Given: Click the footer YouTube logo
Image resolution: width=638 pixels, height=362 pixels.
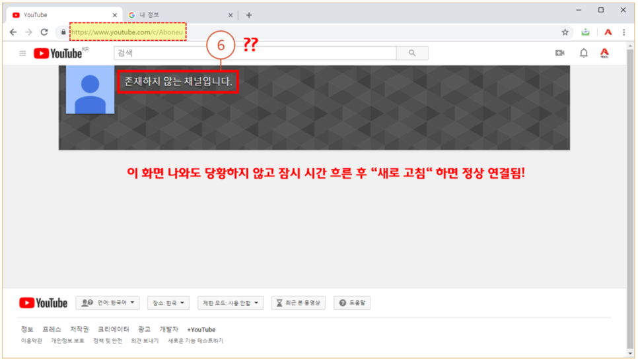Looking at the screenshot, I should tap(44, 303).
